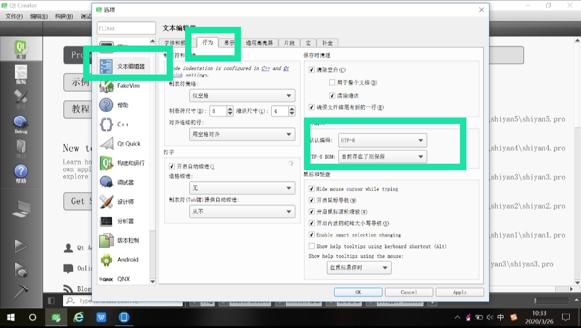Click OK to confirm options
581x328 pixels.
point(358,292)
